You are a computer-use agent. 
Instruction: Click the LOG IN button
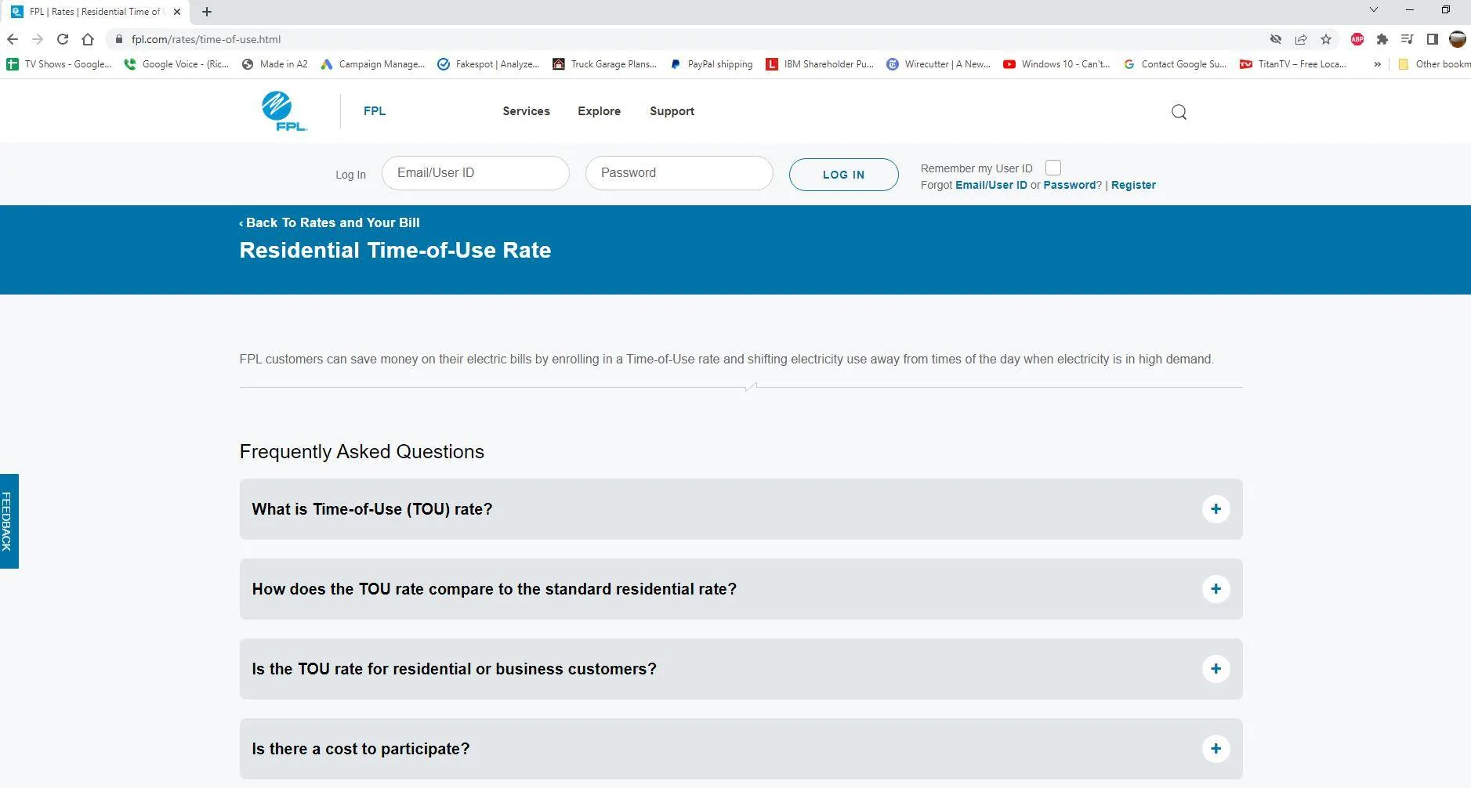(843, 175)
